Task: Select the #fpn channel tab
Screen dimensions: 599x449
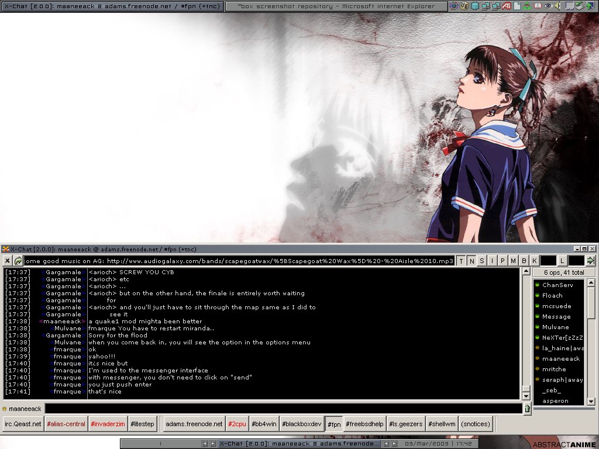Action: click(334, 424)
